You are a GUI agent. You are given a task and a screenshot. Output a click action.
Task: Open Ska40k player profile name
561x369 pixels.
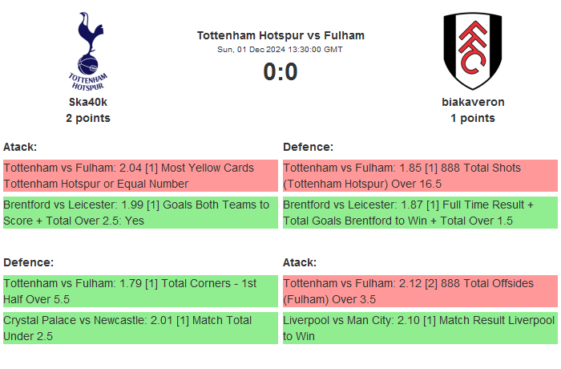point(88,102)
